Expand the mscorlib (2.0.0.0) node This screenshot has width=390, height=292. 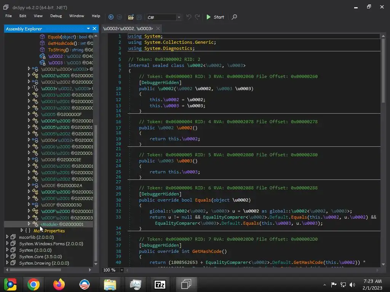pos(7,237)
